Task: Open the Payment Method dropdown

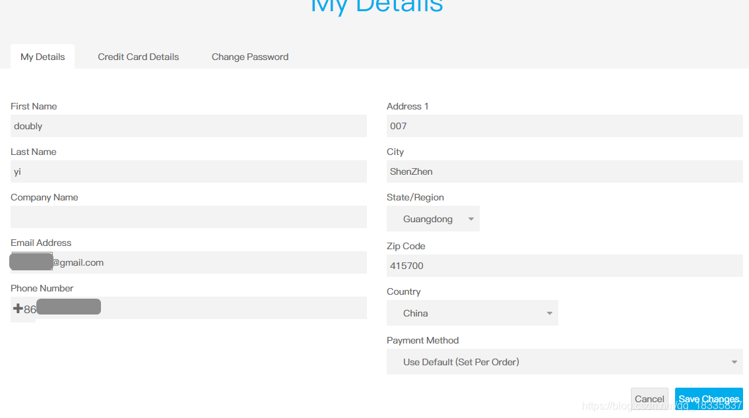Action: pyautogui.click(x=565, y=362)
